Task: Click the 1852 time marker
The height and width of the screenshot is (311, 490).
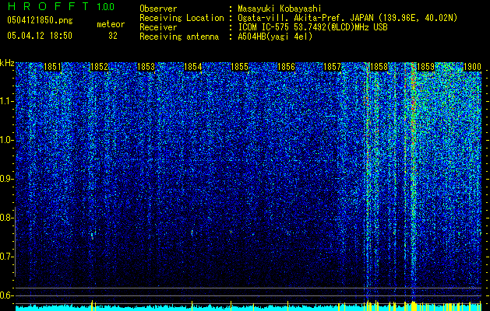Action: tap(99, 67)
